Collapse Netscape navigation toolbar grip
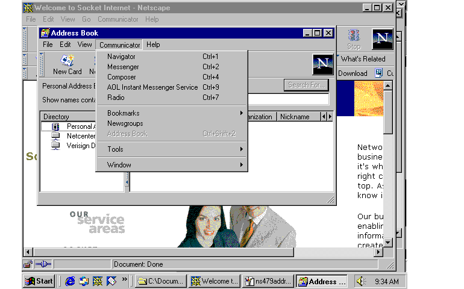This screenshot has width=464, height=289. [25, 39]
